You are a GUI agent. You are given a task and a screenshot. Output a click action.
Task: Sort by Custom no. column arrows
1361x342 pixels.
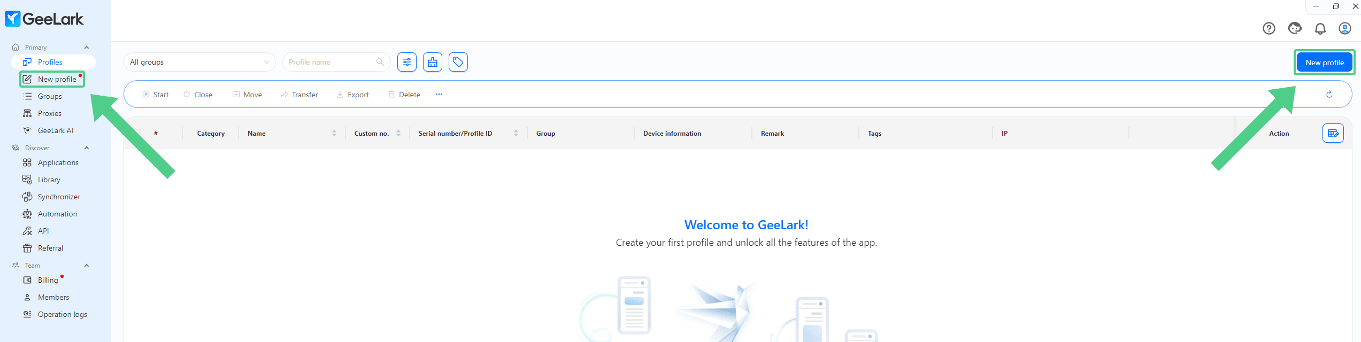click(398, 133)
